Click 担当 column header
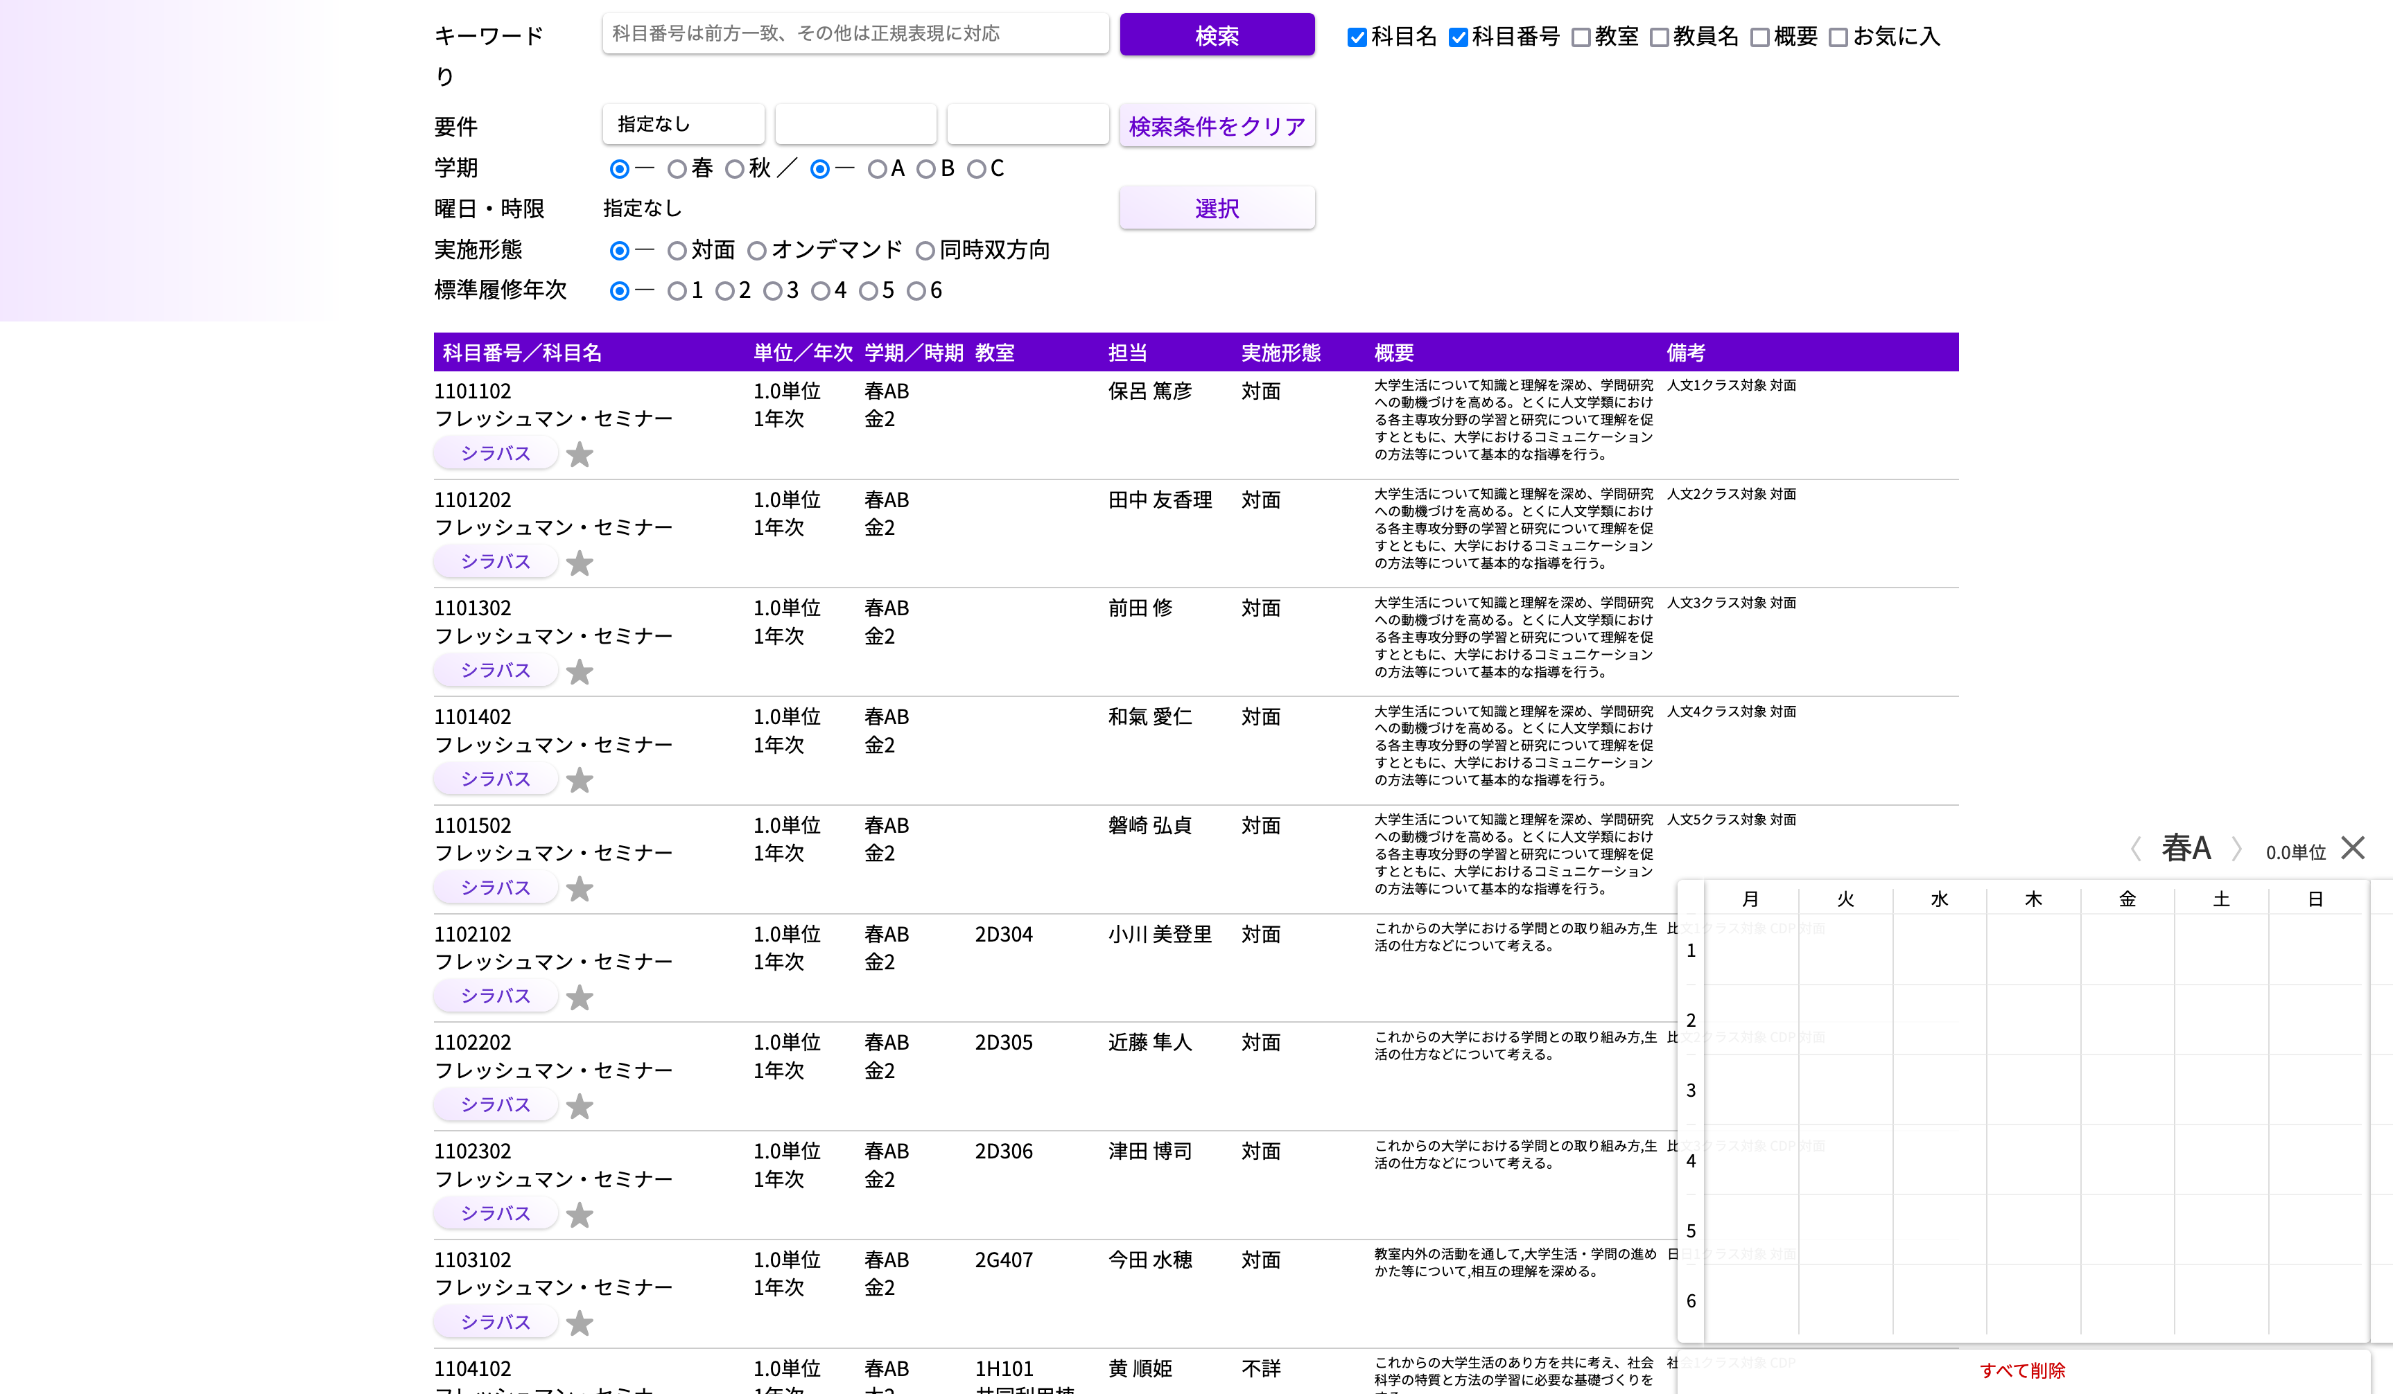 (1127, 353)
